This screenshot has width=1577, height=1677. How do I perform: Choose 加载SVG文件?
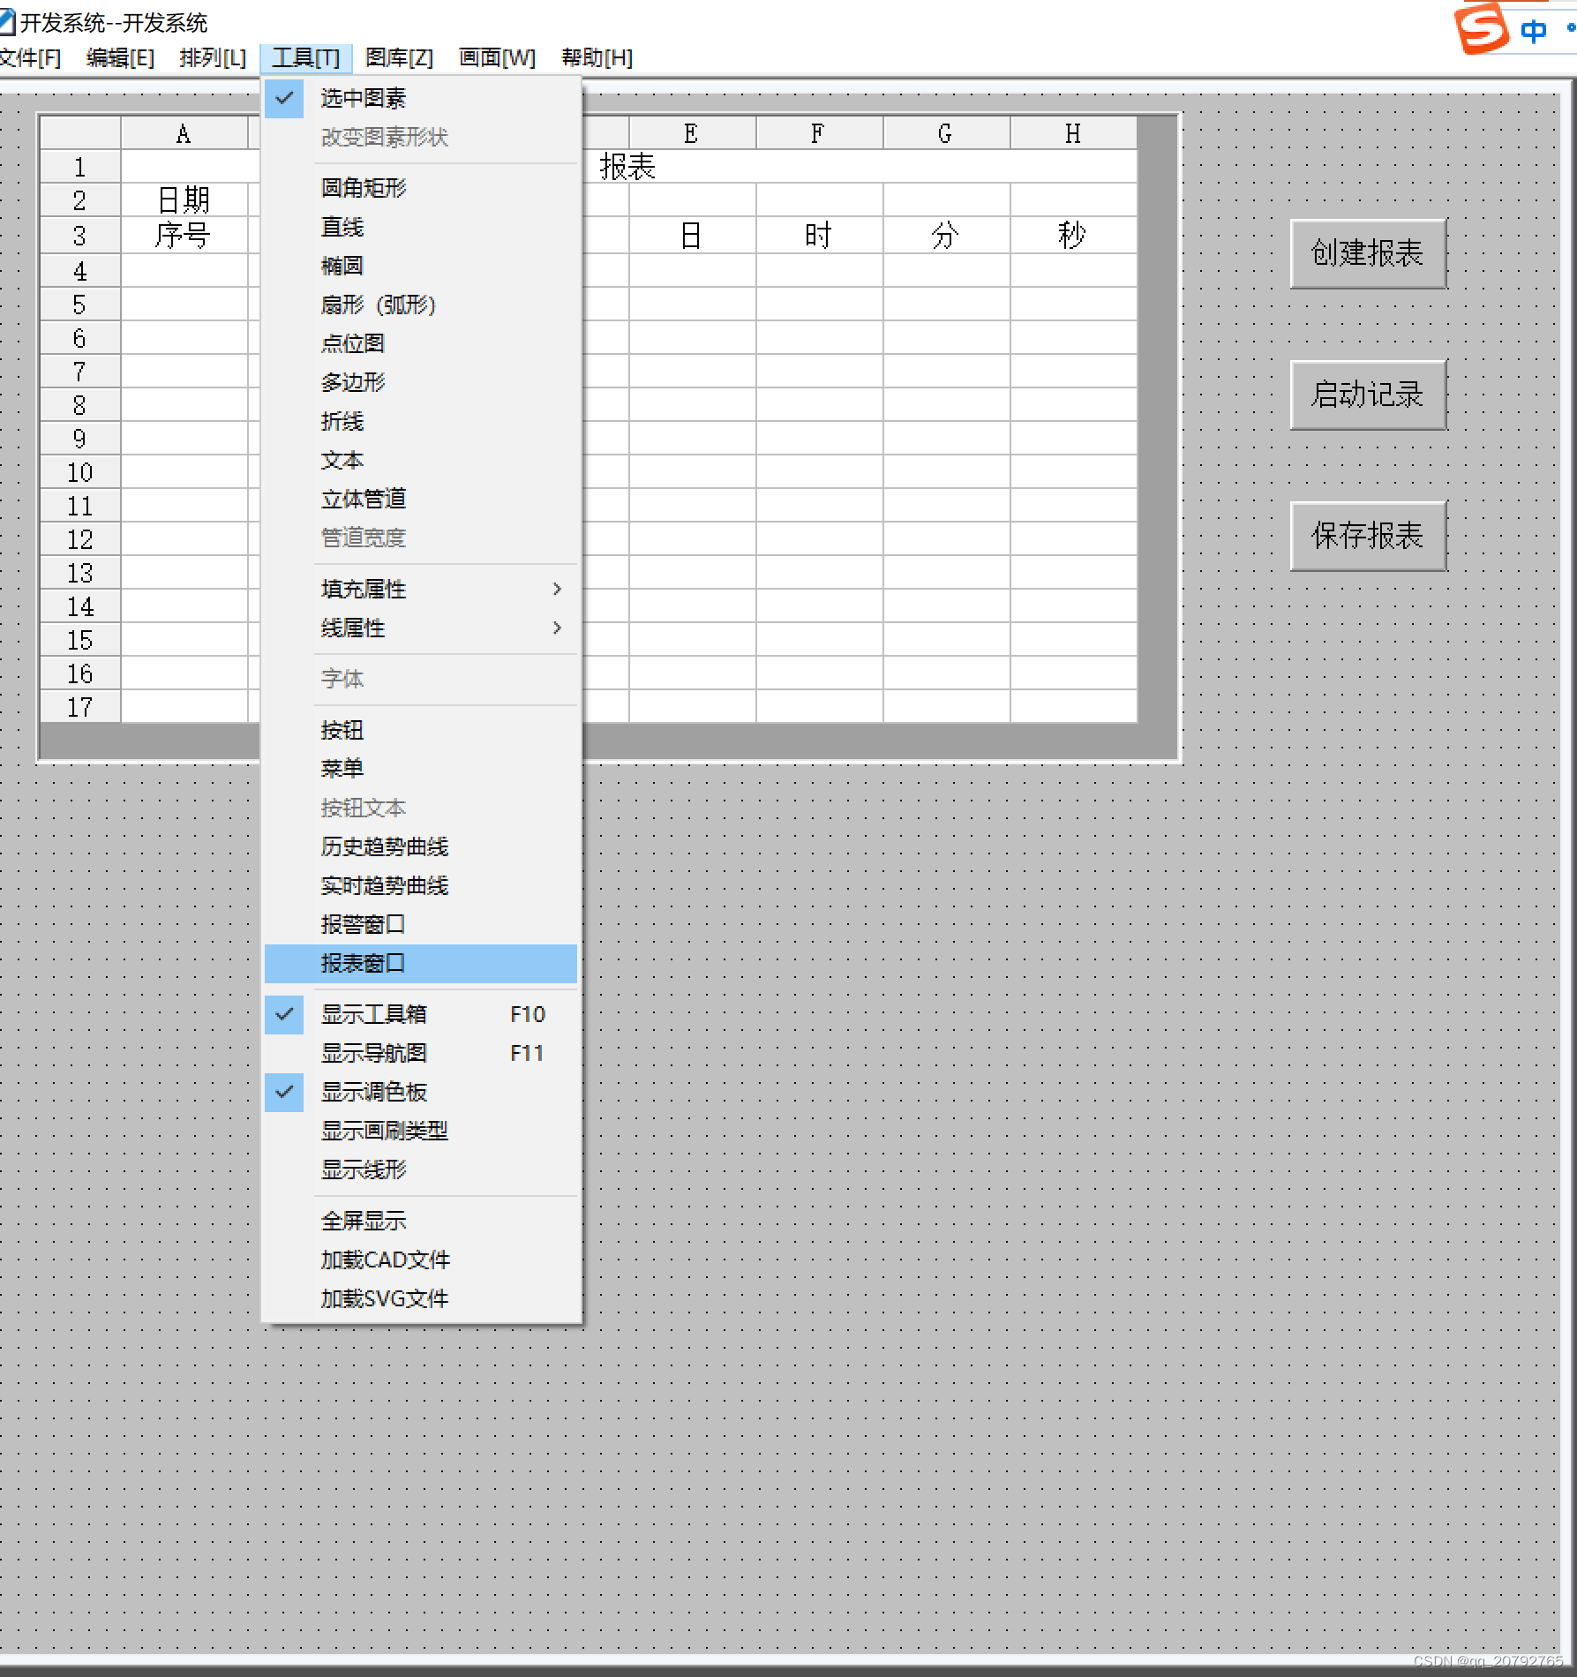421,1298
